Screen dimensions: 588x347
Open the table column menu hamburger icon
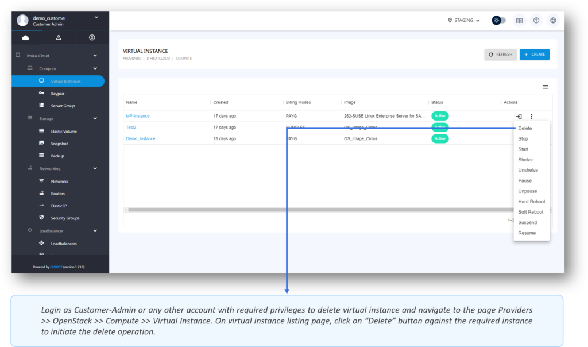(546, 87)
